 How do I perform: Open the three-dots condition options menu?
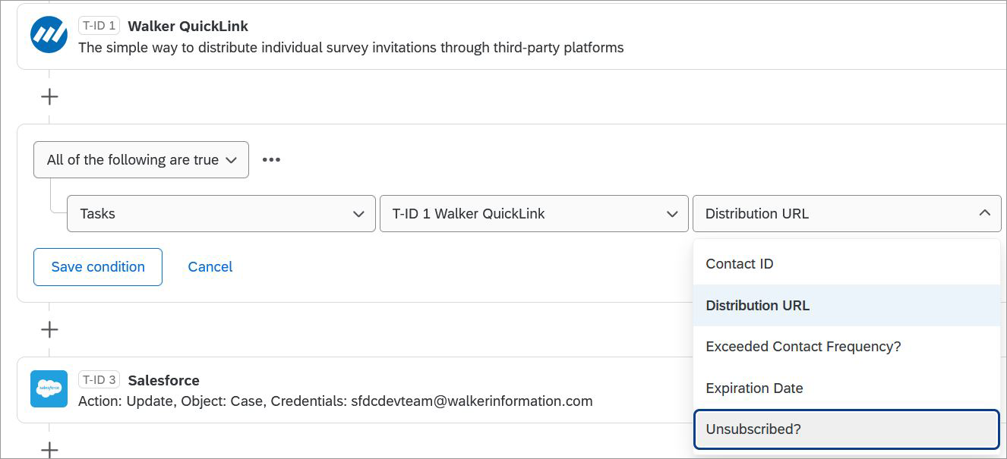271,159
